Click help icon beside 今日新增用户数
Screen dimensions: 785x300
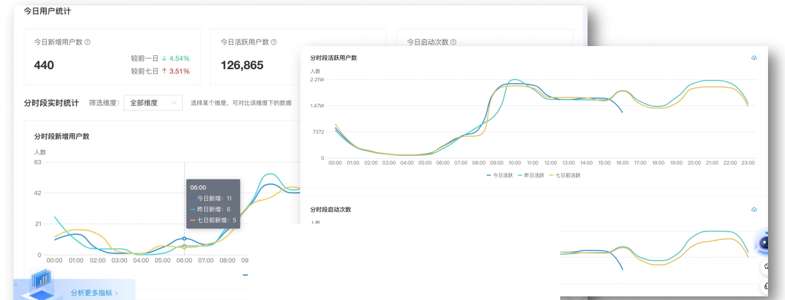click(87, 42)
